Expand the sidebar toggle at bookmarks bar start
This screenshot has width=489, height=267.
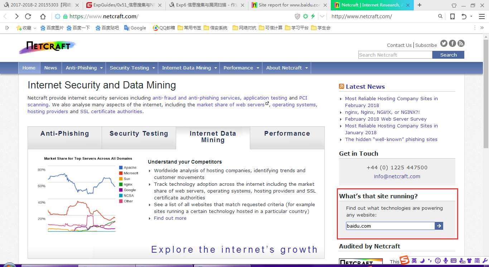(x=7, y=28)
